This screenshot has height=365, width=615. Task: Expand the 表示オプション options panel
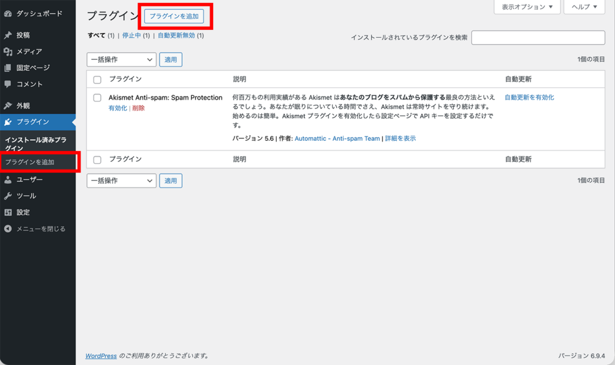527,7
